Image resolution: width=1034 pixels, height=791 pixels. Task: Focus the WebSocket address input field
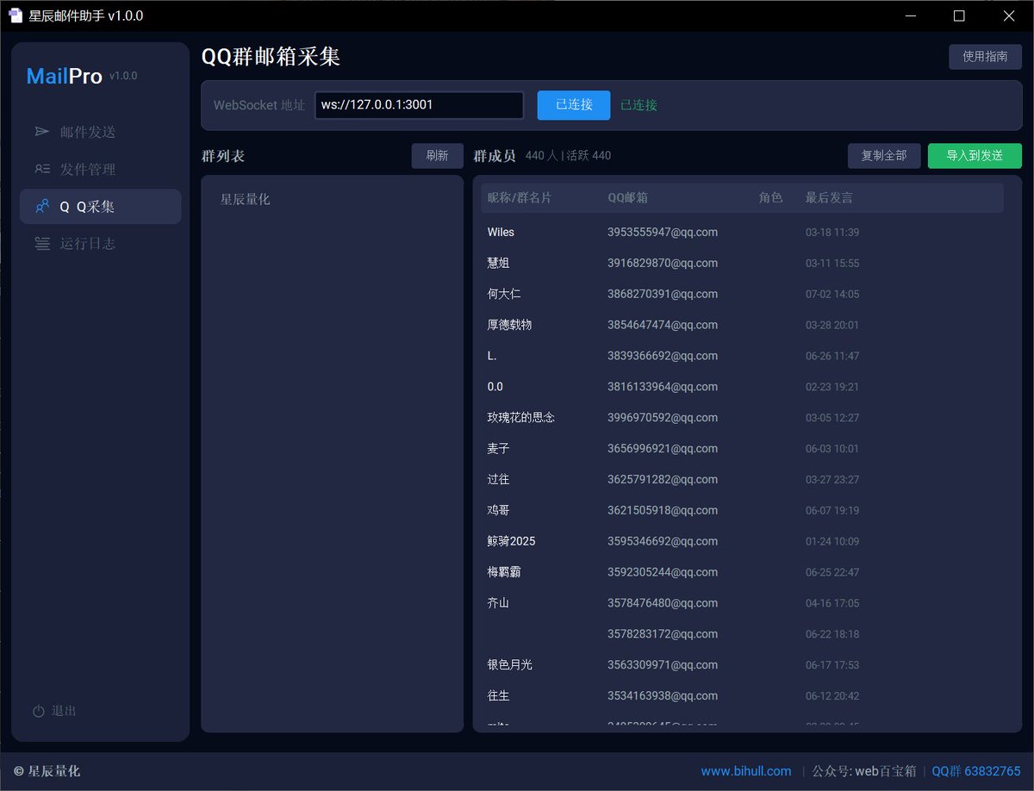click(419, 105)
